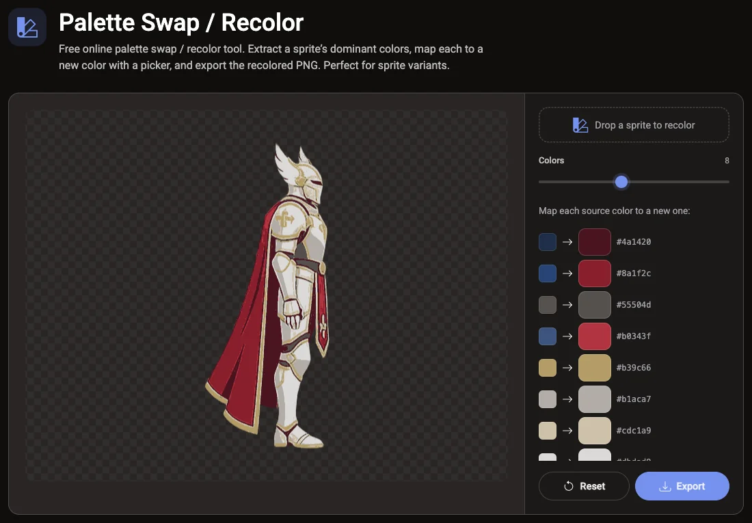Click the arrow icon in the #55504d row

pyautogui.click(x=567, y=305)
